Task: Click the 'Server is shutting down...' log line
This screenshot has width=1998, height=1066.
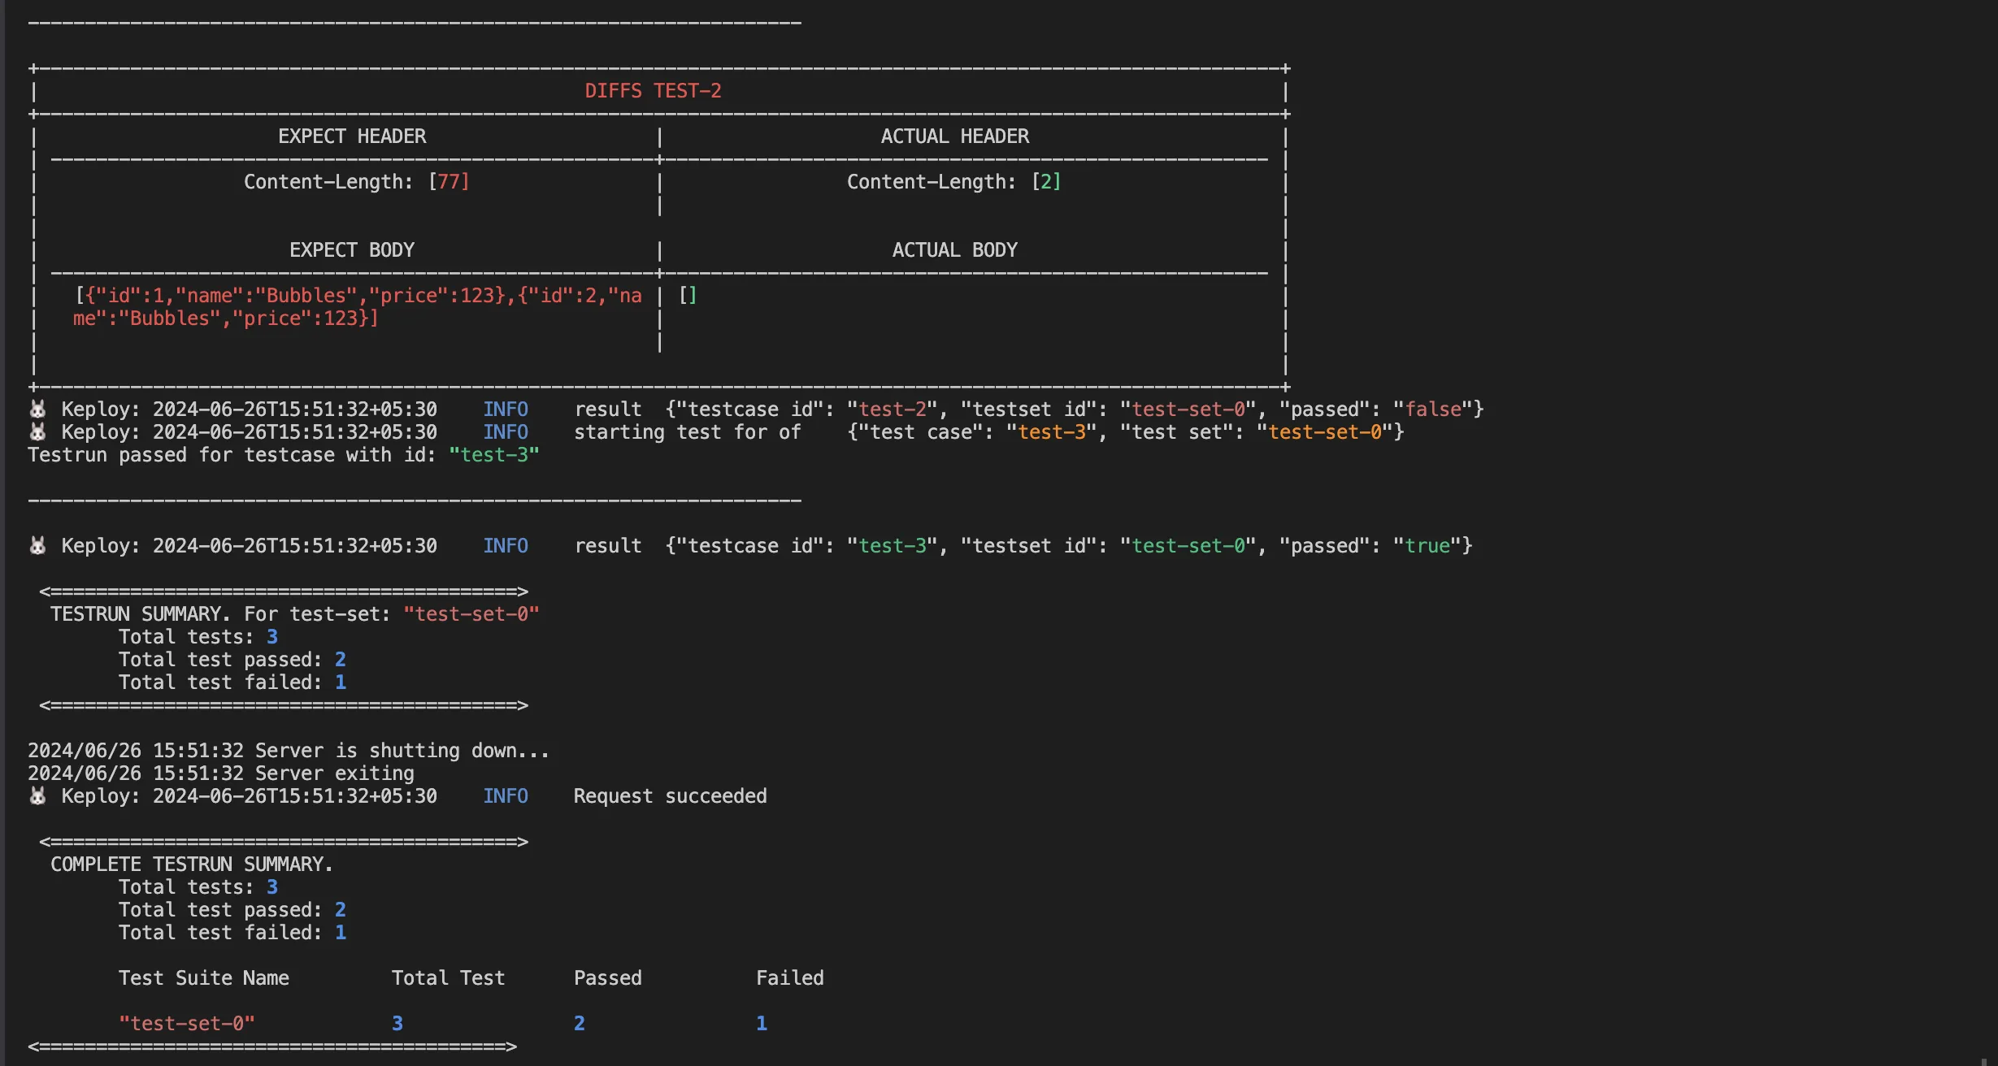Action: (289, 751)
